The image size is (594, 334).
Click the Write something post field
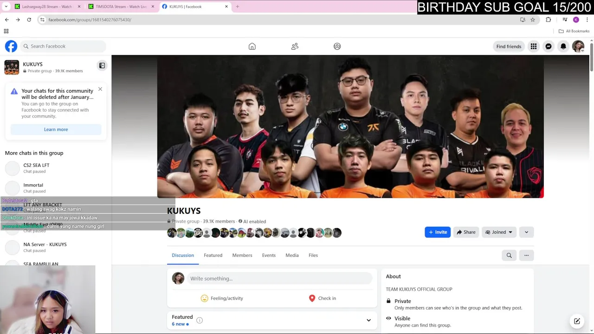pyautogui.click(x=279, y=278)
